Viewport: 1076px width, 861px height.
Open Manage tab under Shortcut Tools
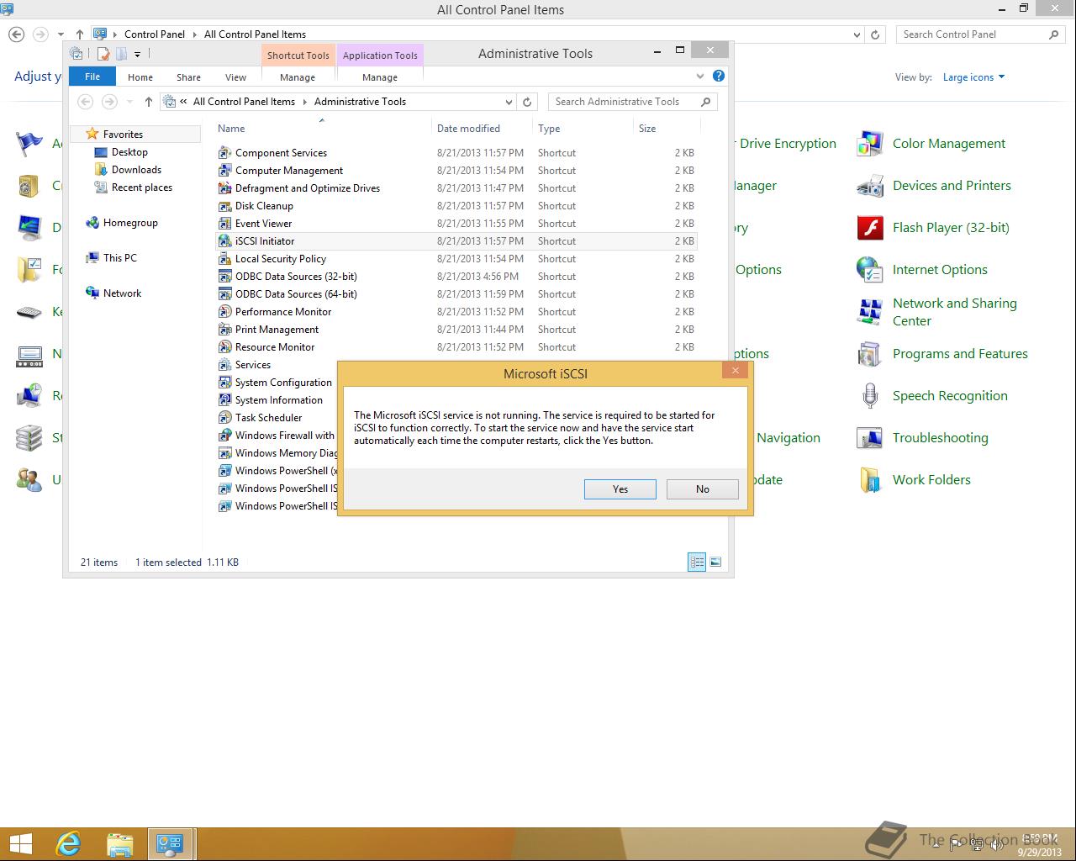[x=298, y=77]
